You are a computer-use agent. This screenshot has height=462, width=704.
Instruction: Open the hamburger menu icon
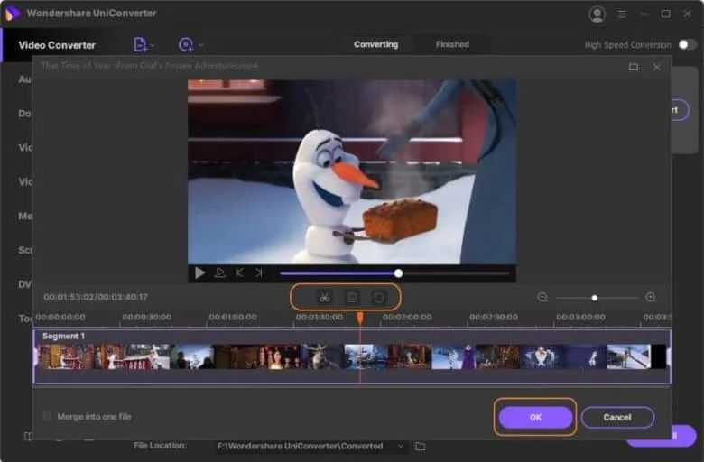point(622,14)
